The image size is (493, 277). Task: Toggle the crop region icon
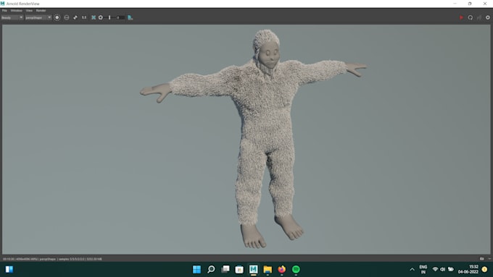[x=94, y=17]
